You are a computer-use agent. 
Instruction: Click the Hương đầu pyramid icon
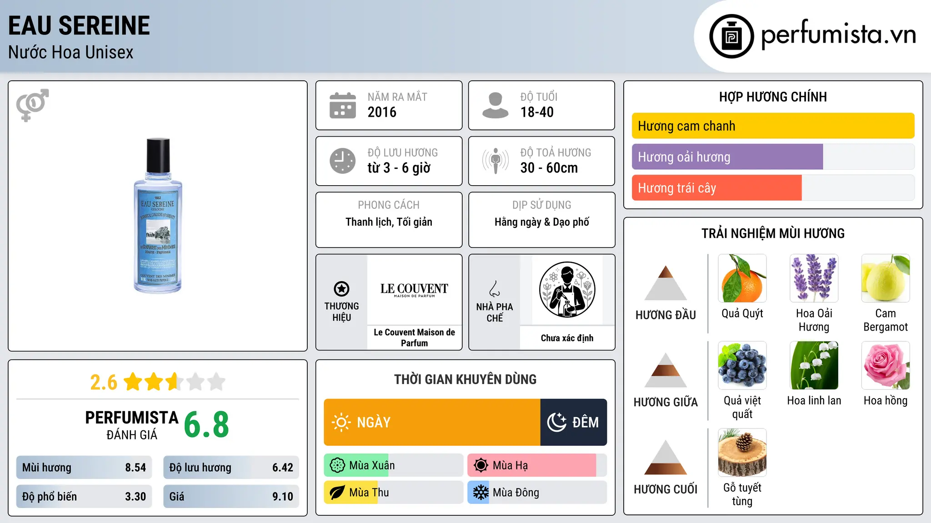[x=666, y=283]
